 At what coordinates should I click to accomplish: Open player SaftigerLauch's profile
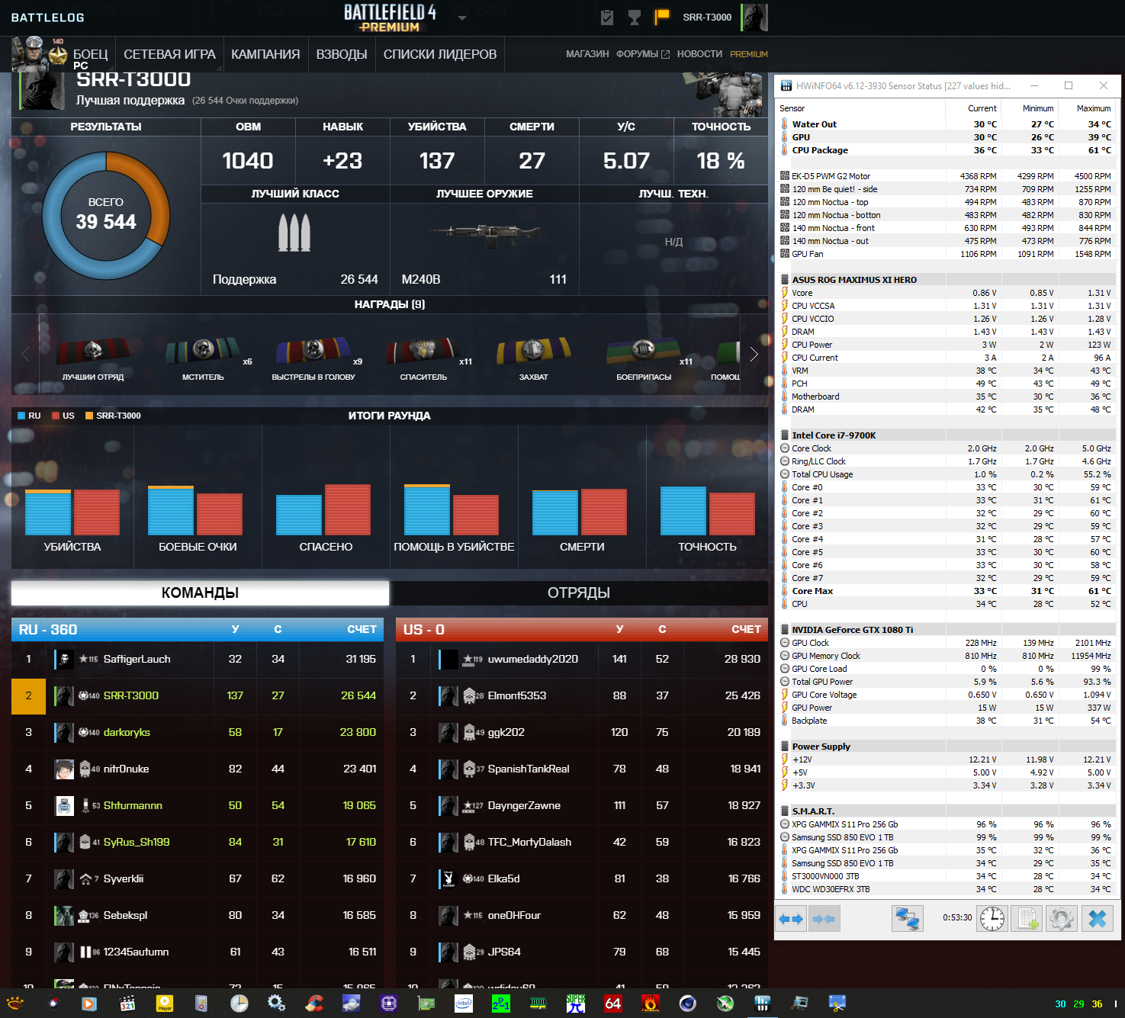pos(137,659)
